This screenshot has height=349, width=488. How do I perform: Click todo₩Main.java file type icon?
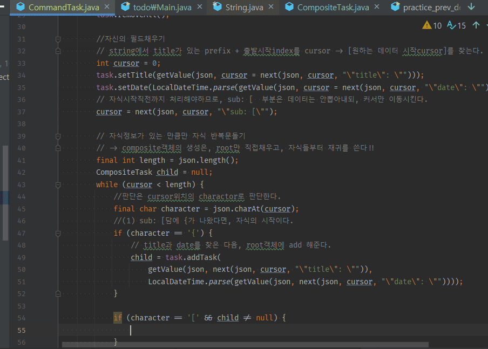coord(125,6)
